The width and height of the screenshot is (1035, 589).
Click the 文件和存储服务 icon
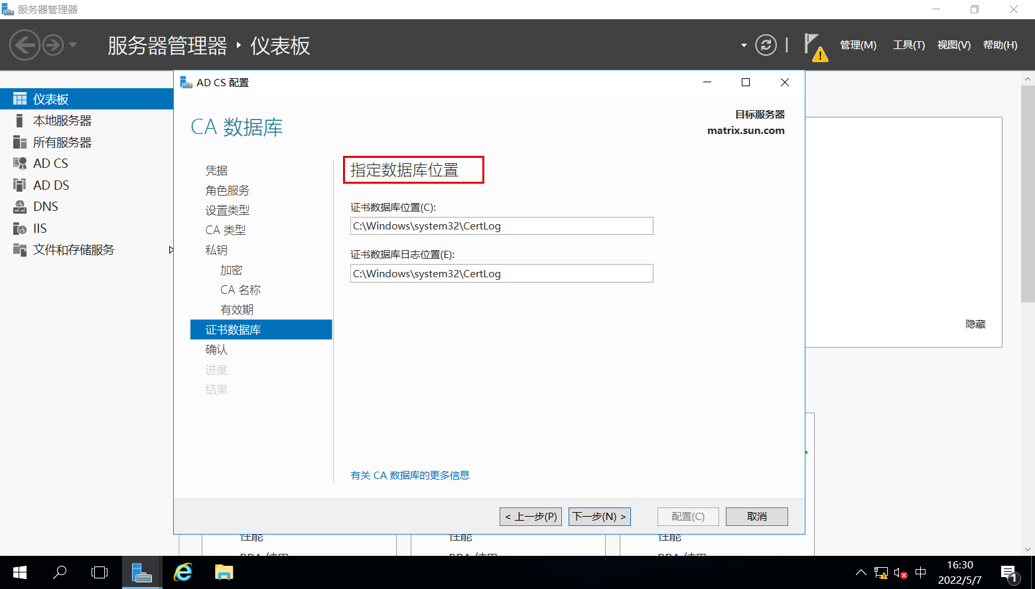coord(20,249)
